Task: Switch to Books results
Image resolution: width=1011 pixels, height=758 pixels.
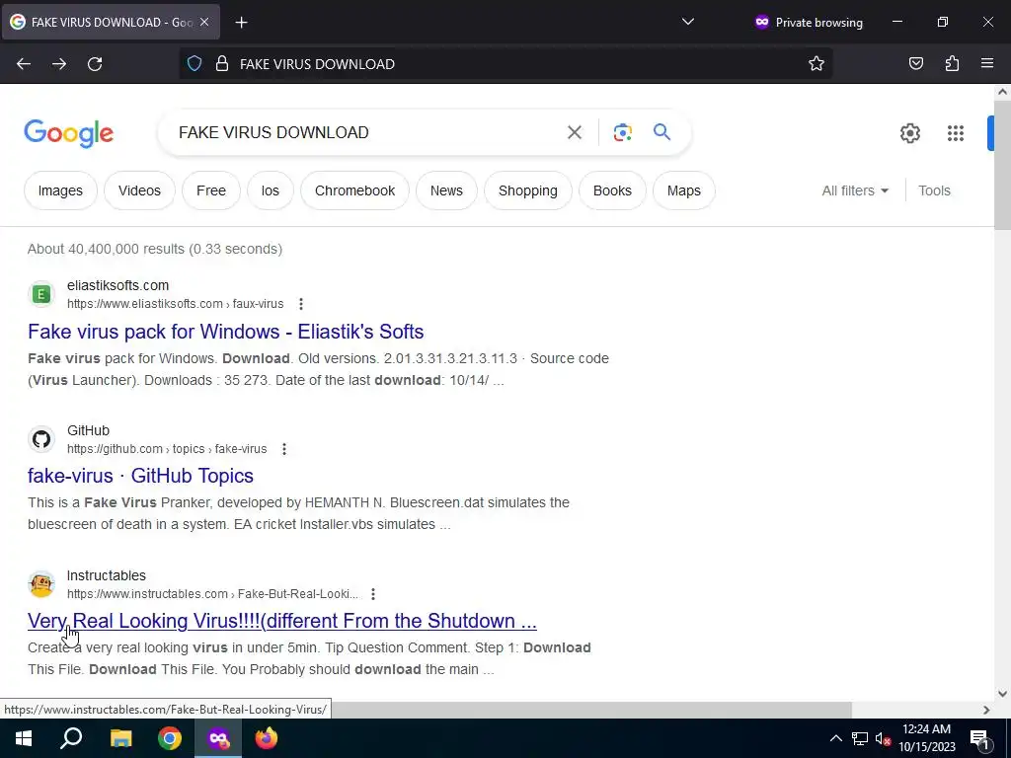Action: pyautogui.click(x=612, y=190)
